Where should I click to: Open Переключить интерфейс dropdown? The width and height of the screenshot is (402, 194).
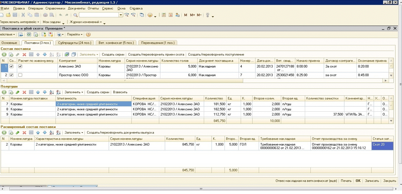pos(20,22)
